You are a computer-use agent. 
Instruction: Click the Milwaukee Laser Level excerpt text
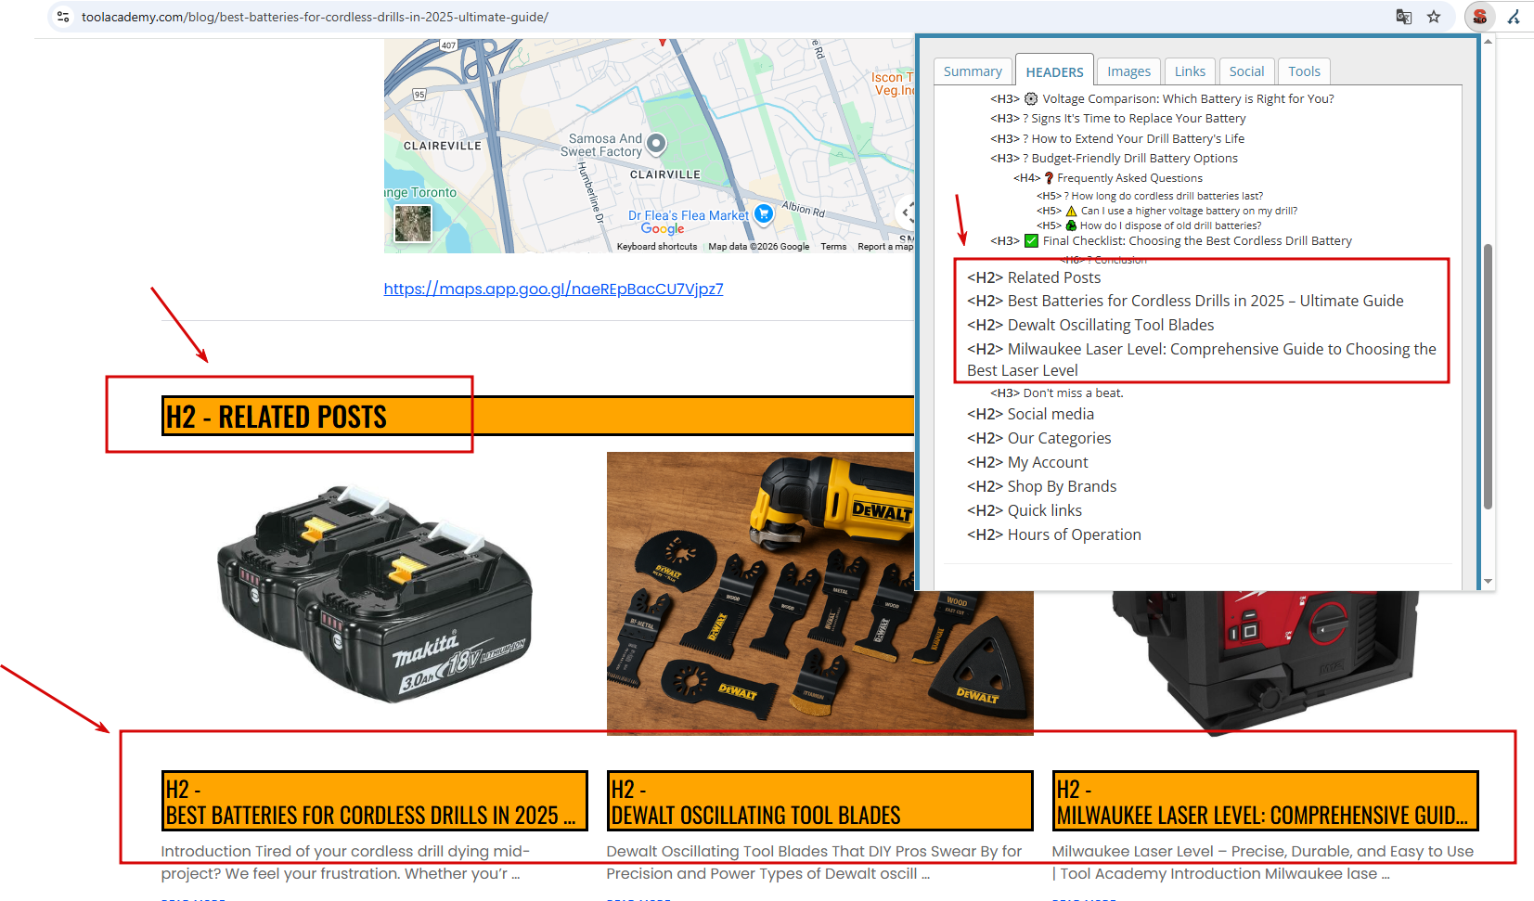(x=1262, y=862)
